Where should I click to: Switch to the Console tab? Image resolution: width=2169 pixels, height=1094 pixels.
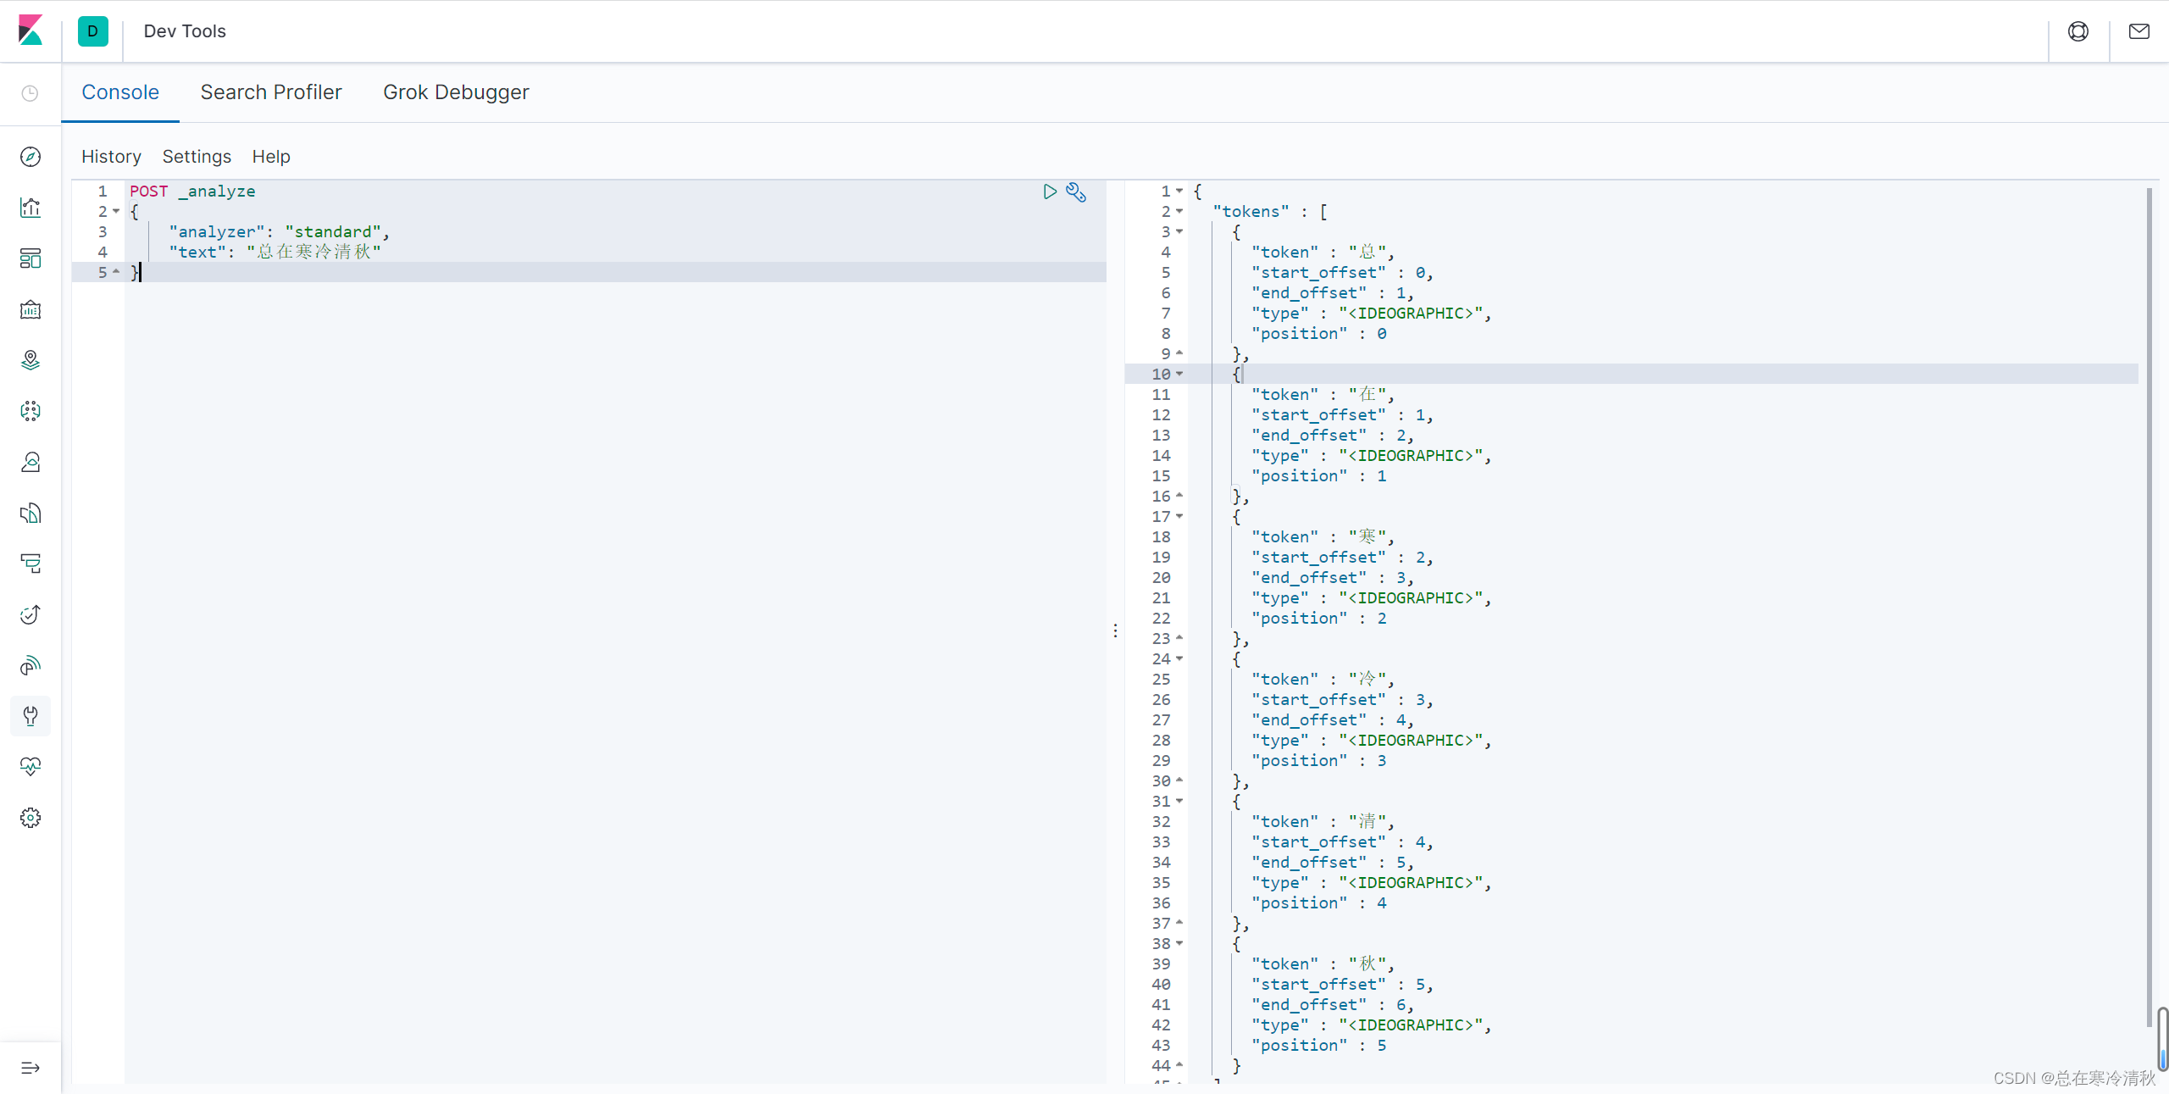pyautogui.click(x=120, y=92)
